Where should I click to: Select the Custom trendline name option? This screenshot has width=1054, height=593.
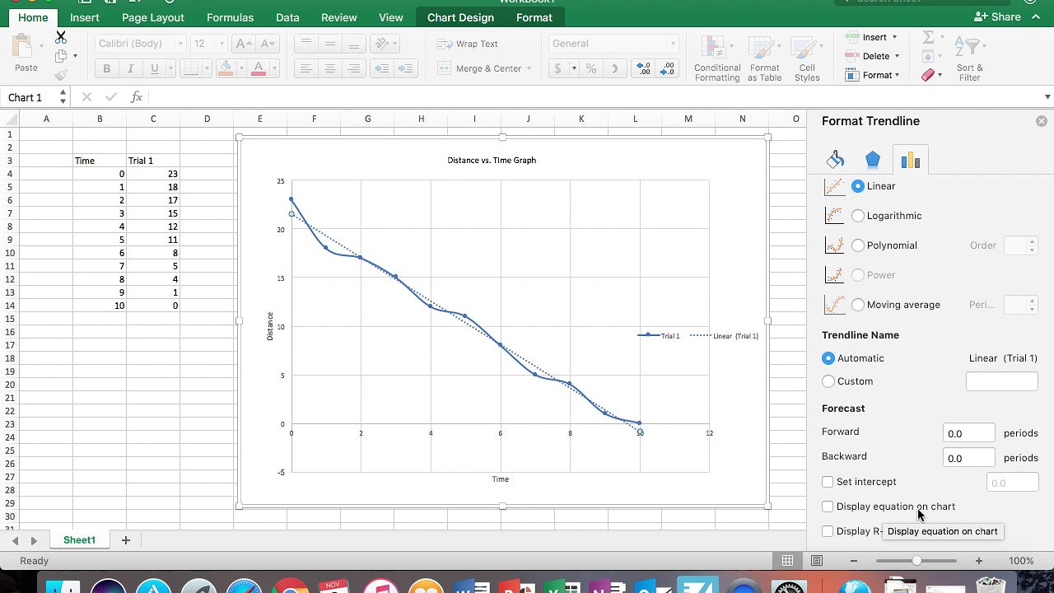(x=828, y=381)
